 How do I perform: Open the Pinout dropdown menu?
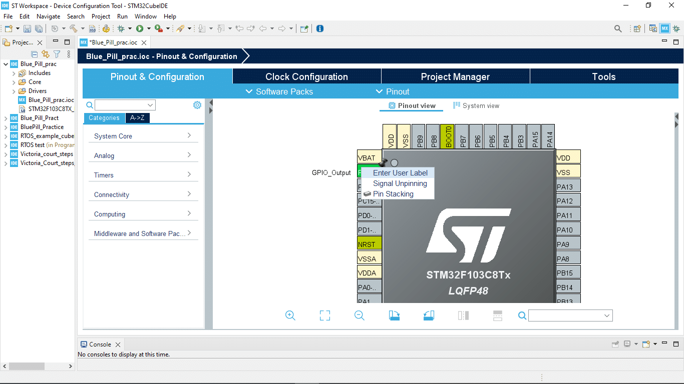click(x=393, y=91)
